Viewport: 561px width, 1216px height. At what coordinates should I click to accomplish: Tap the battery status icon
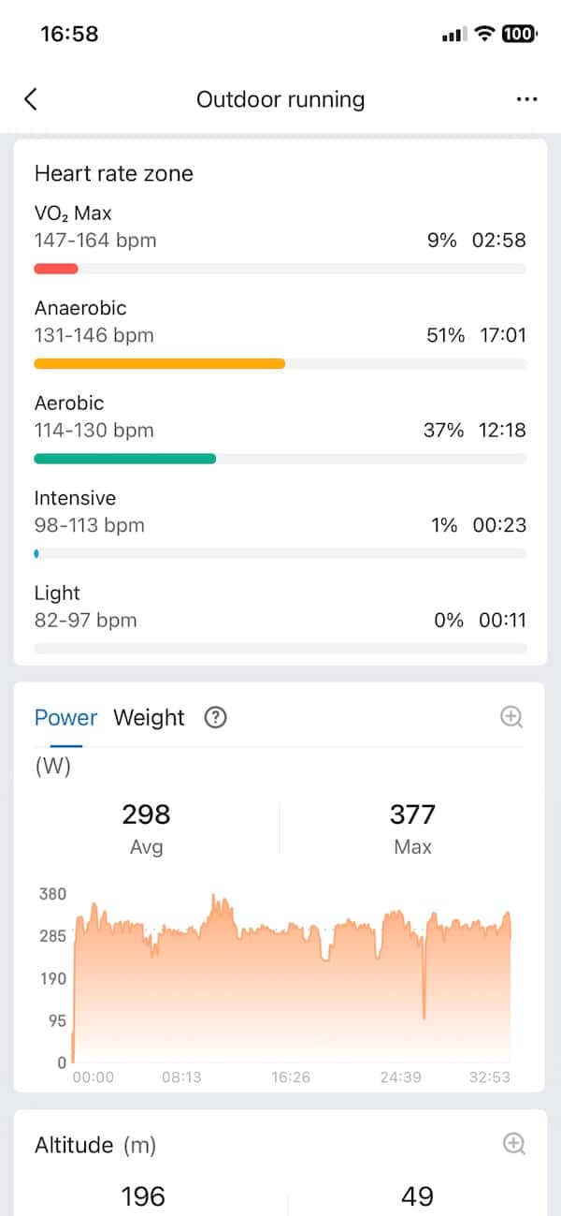pos(519,34)
